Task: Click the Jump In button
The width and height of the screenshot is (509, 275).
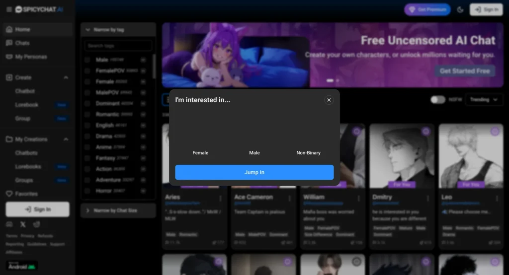Action: tap(254, 172)
